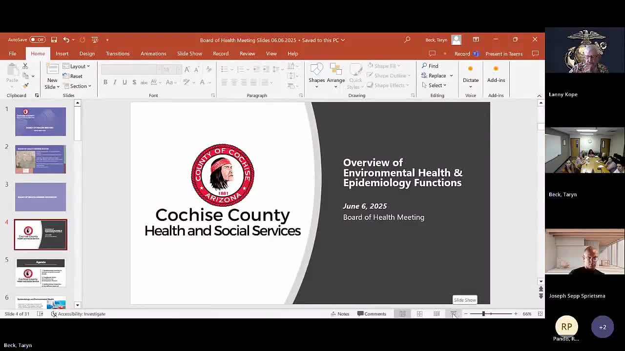Click Accessibility: Investigate in status bar

click(x=78, y=314)
